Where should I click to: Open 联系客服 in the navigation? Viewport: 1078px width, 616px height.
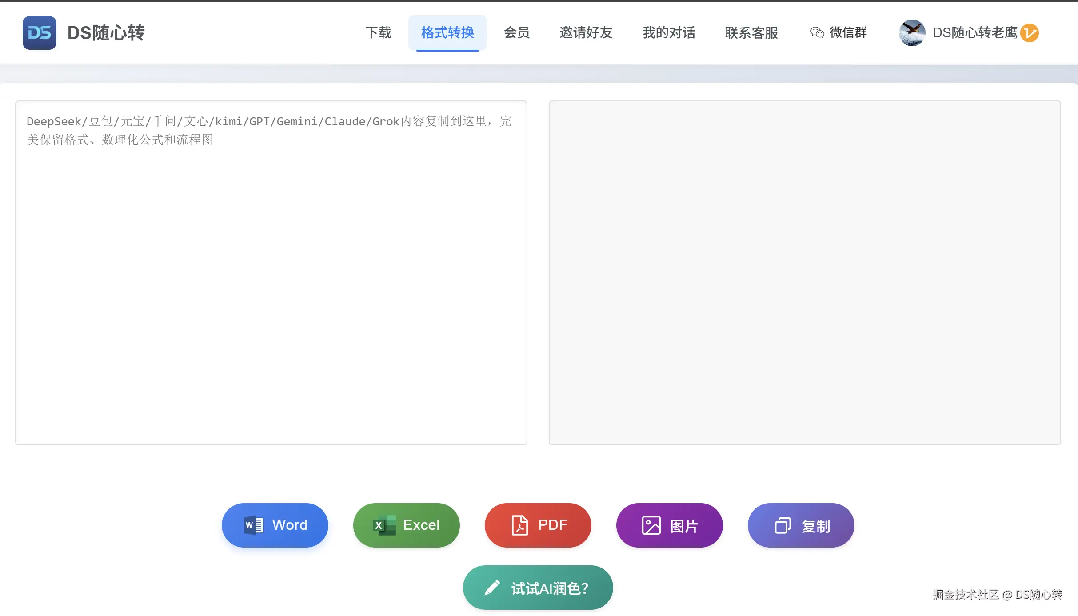click(751, 33)
